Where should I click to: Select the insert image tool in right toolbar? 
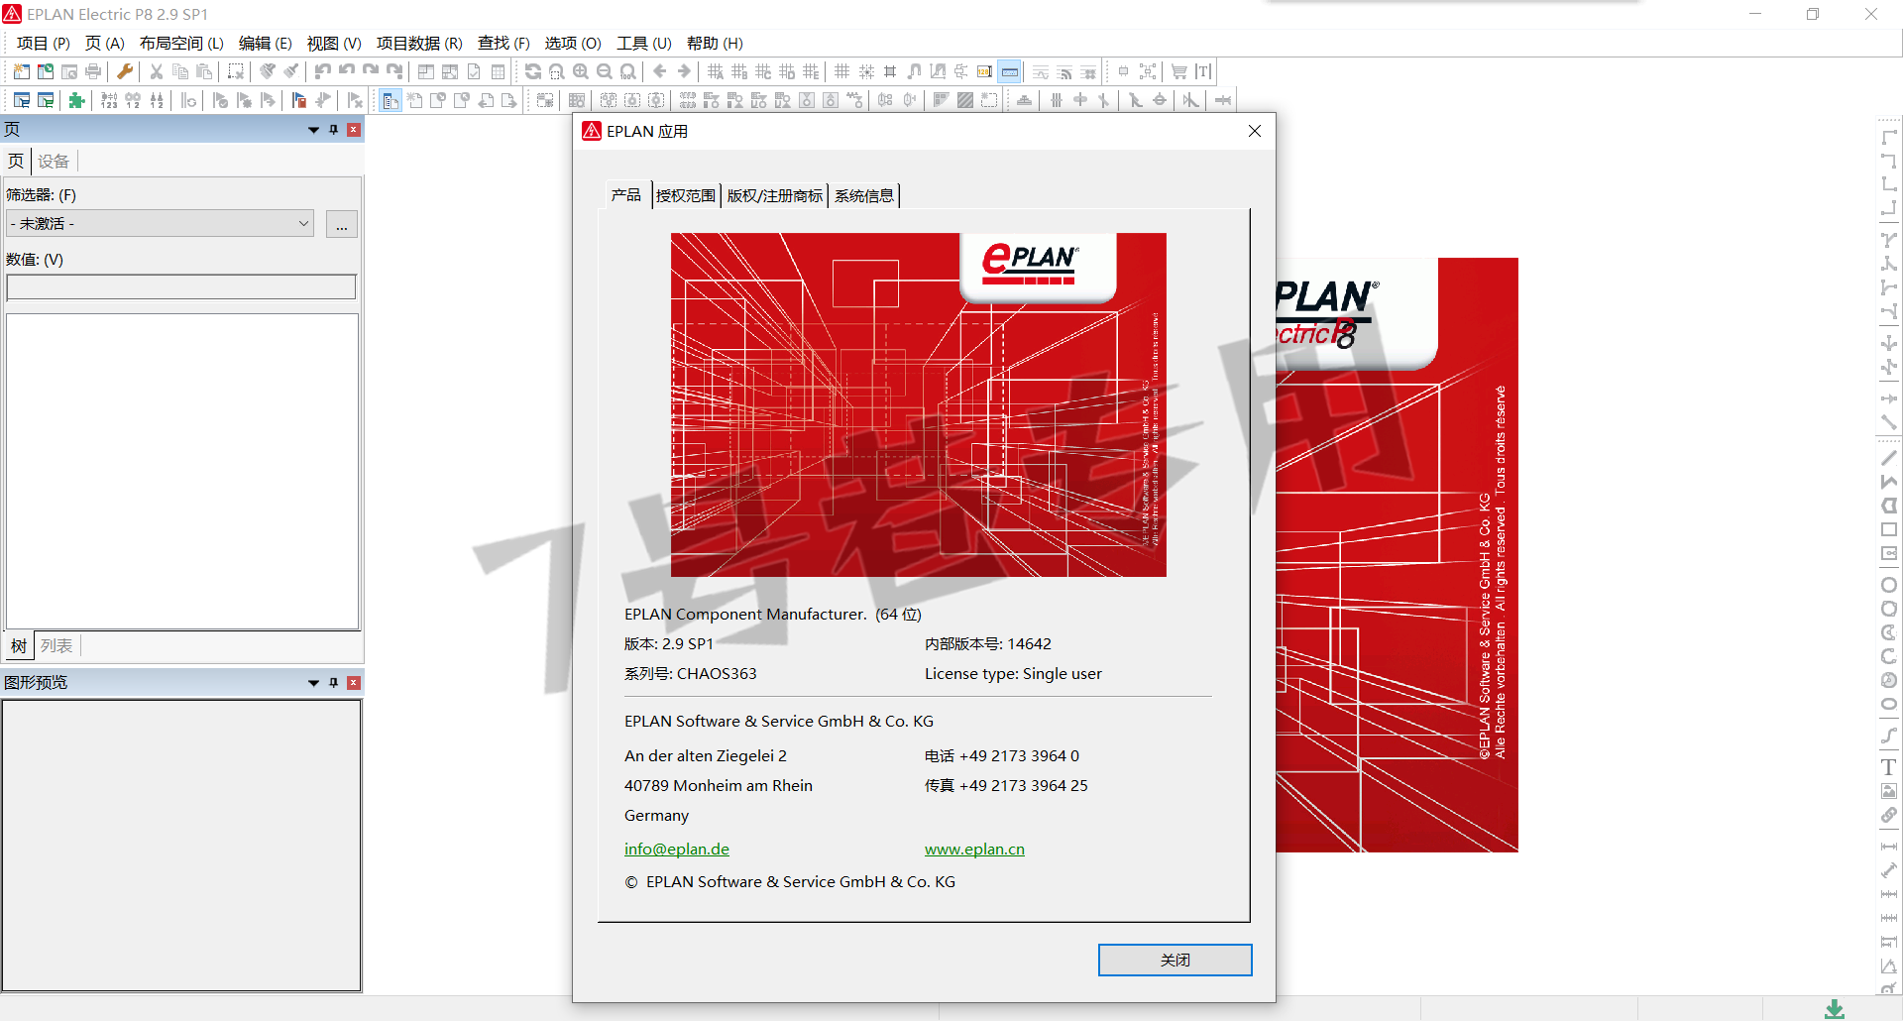coord(1889,791)
